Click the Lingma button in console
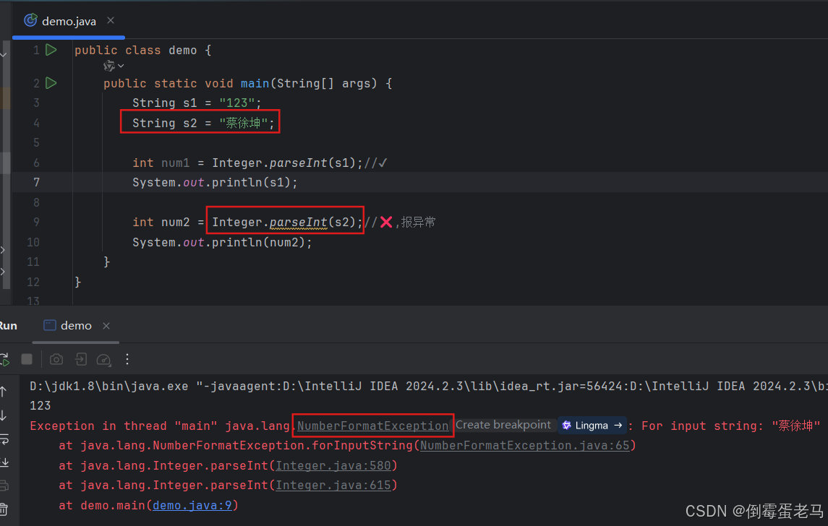 592,426
